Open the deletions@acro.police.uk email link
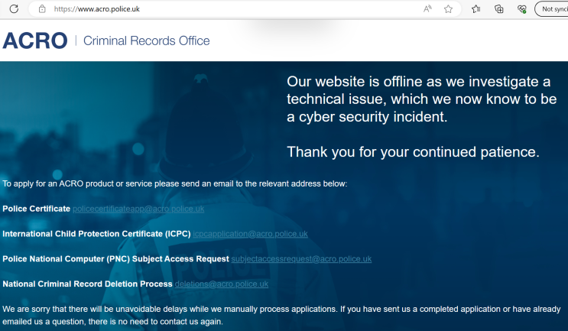 (222, 284)
